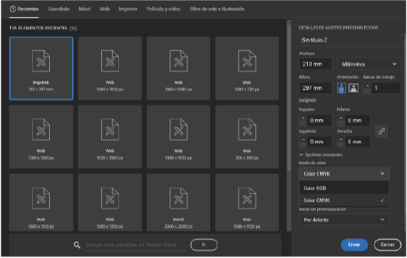The height and width of the screenshot is (258, 407).
Task: Decrease the Izquierda bleed value
Action: (303, 144)
